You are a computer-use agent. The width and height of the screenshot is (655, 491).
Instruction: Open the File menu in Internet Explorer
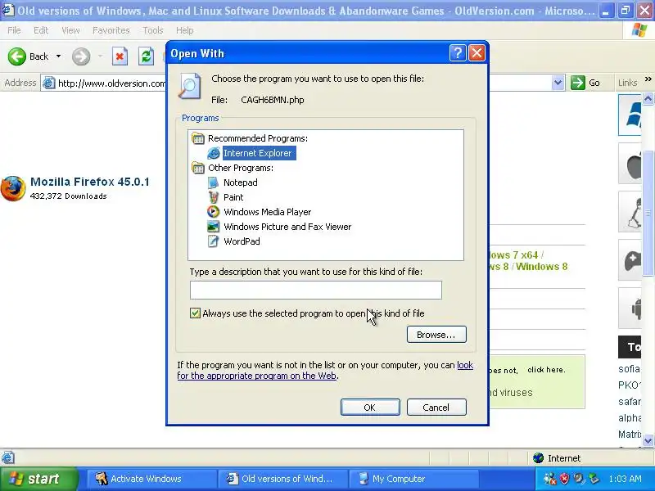14,30
